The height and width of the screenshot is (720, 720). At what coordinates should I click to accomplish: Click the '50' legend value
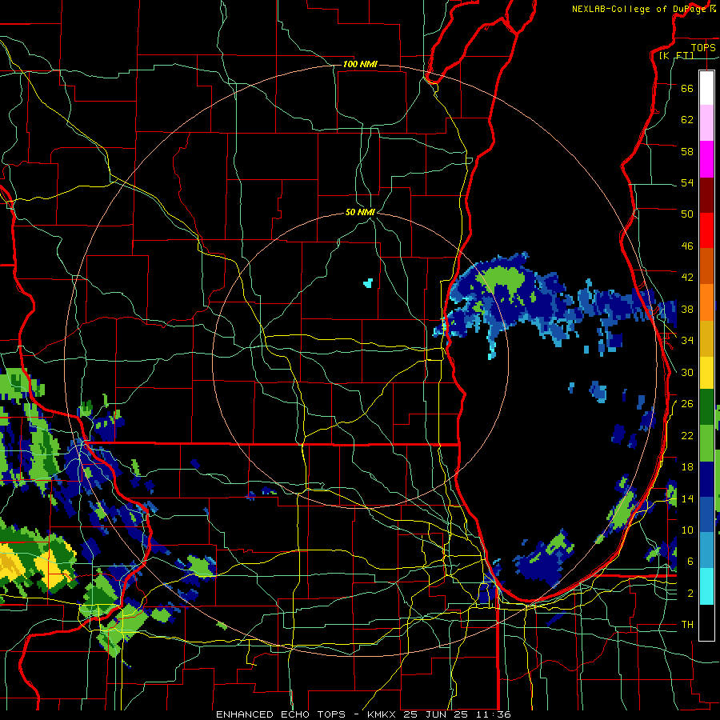click(687, 214)
